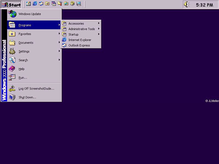The image size is (219, 164).
Task: Click the Documents folder icon
Action: [x=12, y=42]
